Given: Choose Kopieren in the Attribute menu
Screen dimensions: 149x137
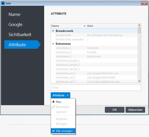Looking at the screenshot, I should tap(63, 119).
